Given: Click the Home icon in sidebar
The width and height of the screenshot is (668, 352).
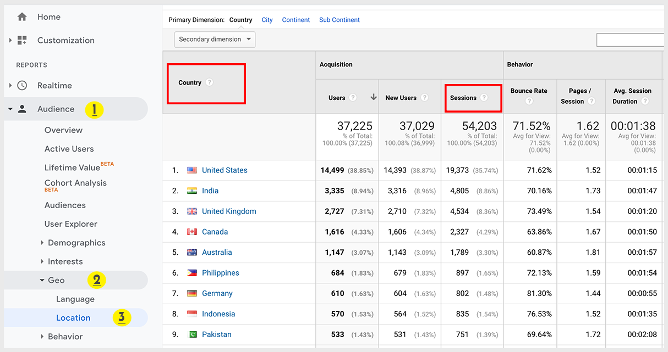Looking at the screenshot, I should click(22, 17).
